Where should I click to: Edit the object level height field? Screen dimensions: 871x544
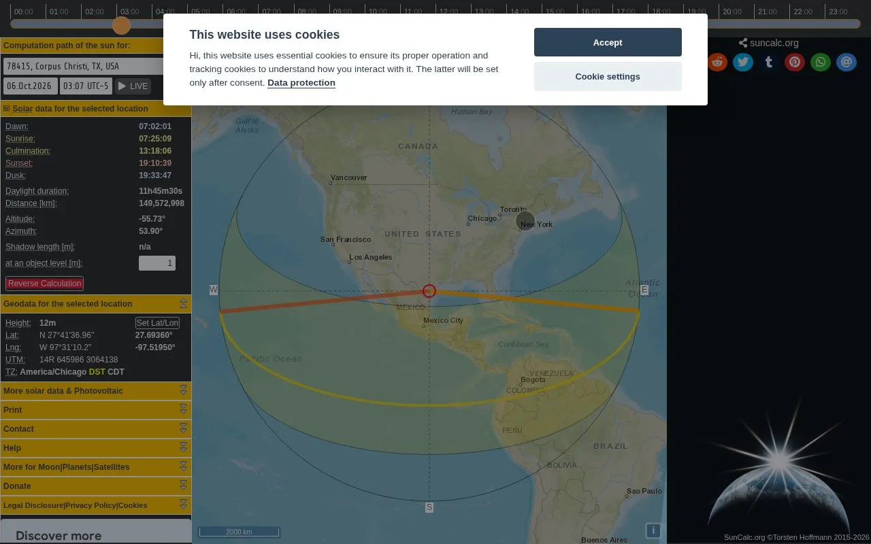tap(157, 263)
